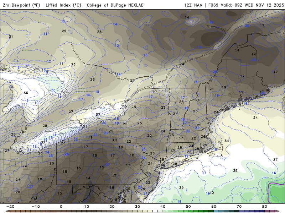Click the '0' label on the color scale
Screen dimensions: 285x213
[61, 207]
